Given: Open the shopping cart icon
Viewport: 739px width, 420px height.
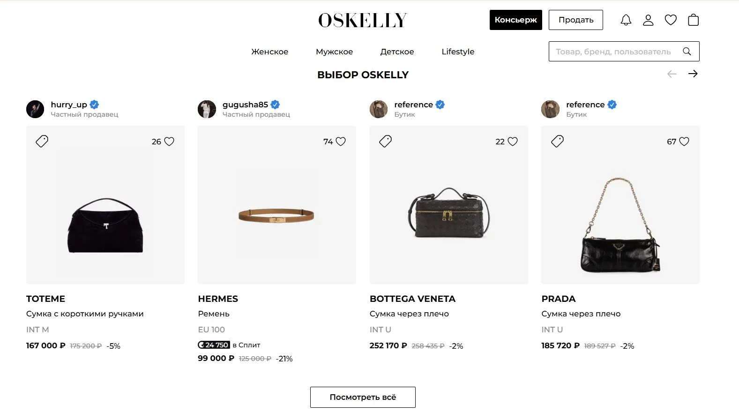Looking at the screenshot, I should [x=693, y=20].
